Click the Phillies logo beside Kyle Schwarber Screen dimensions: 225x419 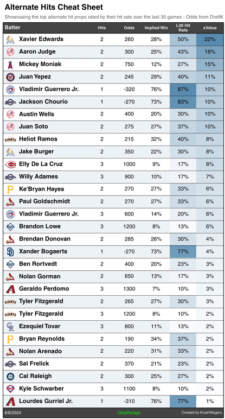tap(10, 389)
